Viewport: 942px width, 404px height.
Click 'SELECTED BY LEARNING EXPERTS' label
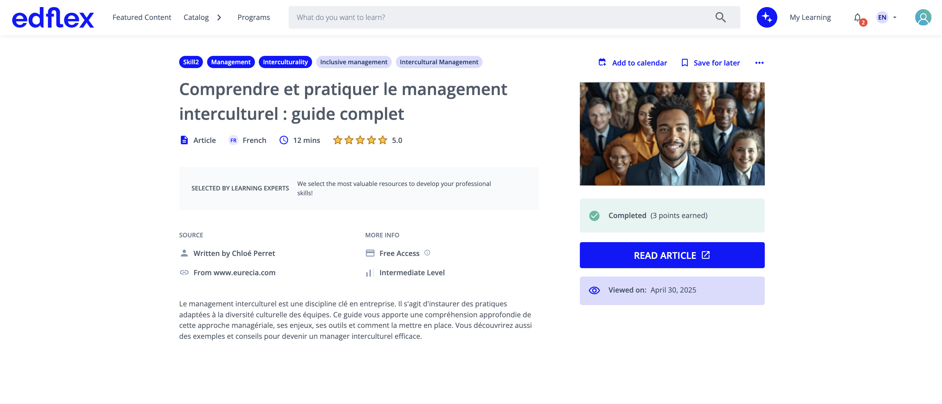pyautogui.click(x=240, y=188)
